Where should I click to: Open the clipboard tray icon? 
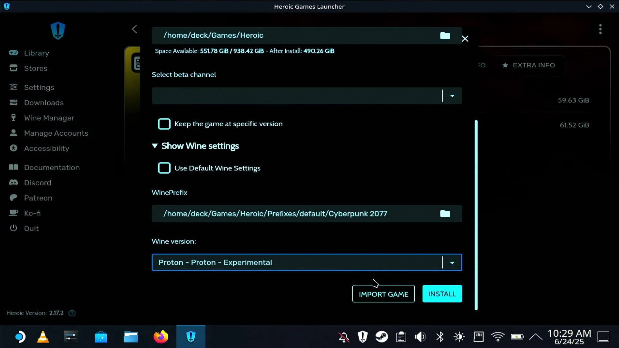pyautogui.click(x=401, y=337)
